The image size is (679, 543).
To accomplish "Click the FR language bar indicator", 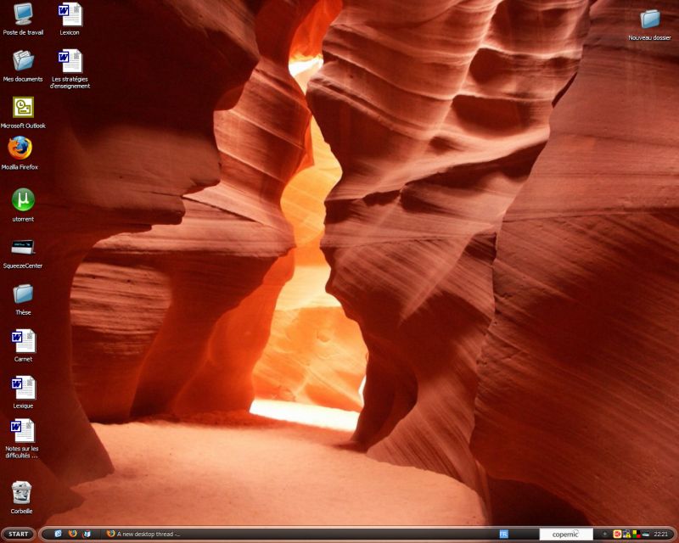I will (503, 535).
